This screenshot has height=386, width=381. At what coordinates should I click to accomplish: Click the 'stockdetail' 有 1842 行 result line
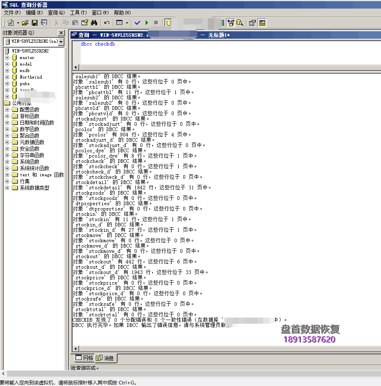(142, 188)
